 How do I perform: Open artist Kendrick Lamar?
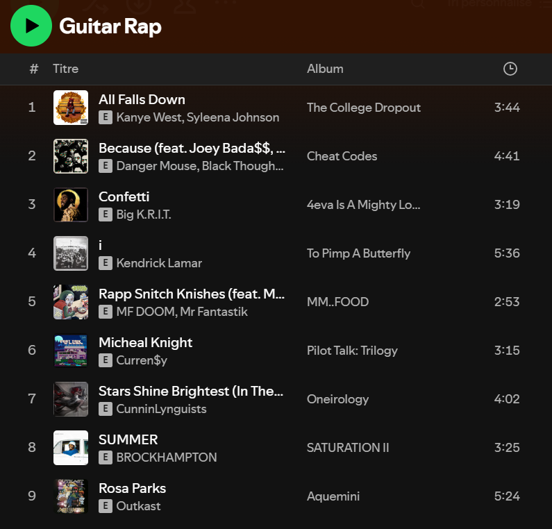click(159, 263)
